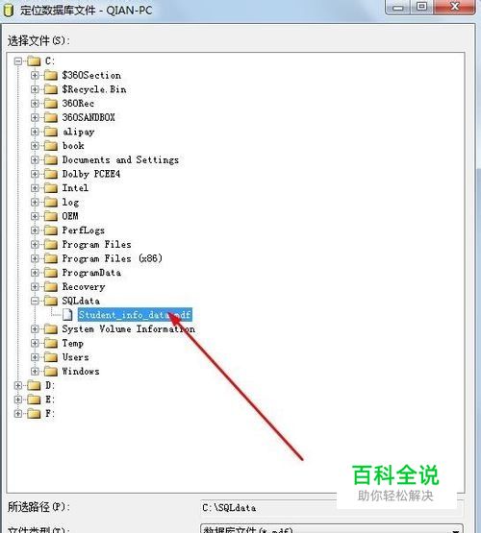This screenshot has width=481, height=533.
Task: Open the file type dropdown
Action: tap(332, 529)
